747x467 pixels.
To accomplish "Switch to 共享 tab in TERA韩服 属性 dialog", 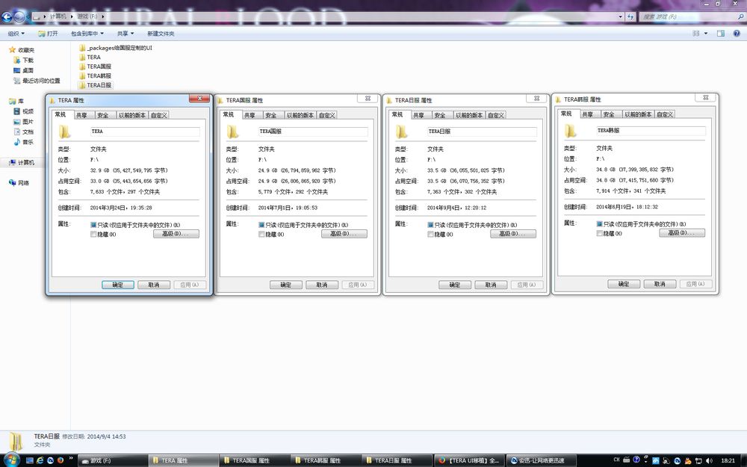I will (x=587, y=114).
